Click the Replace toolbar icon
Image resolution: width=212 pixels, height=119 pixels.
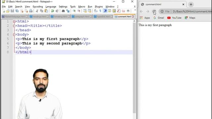click(68, 11)
